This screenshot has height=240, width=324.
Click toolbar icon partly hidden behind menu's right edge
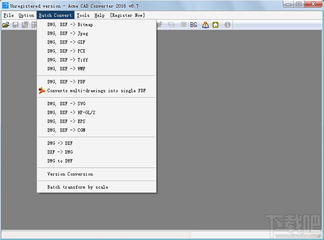pyautogui.click(x=160, y=25)
